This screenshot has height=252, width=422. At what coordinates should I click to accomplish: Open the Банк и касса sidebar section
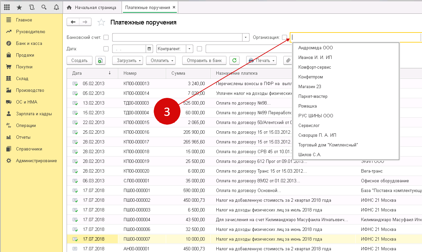point(29,44)
